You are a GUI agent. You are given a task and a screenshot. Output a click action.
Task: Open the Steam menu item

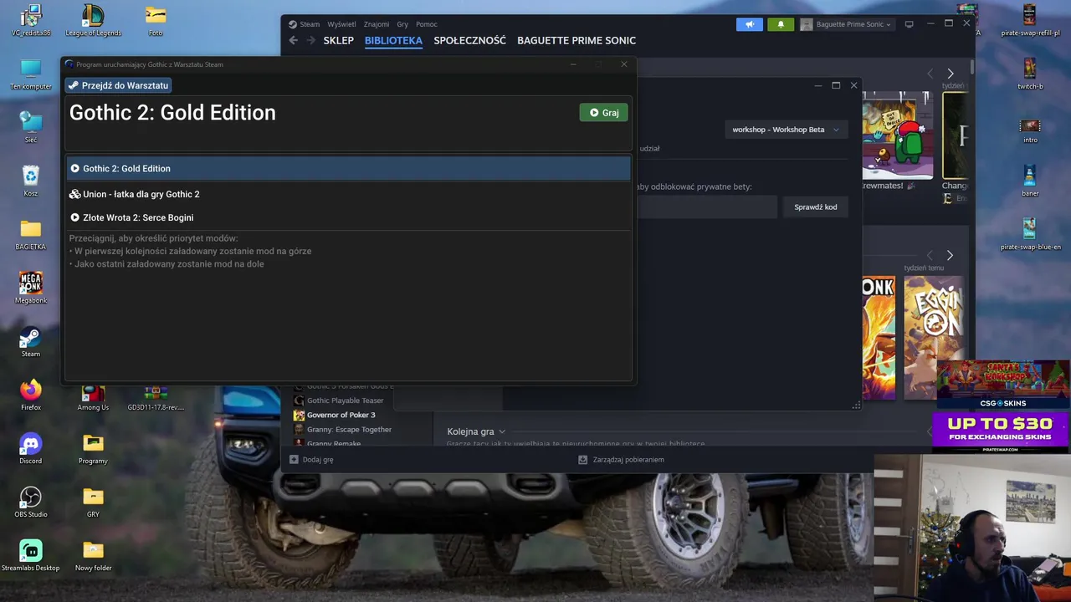pyautogui.click(x=310, y=24)
